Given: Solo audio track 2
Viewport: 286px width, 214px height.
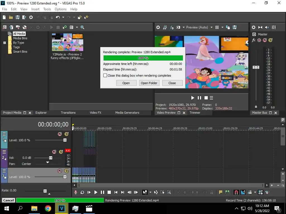Looking at the screenshot, I should point(61,152).
